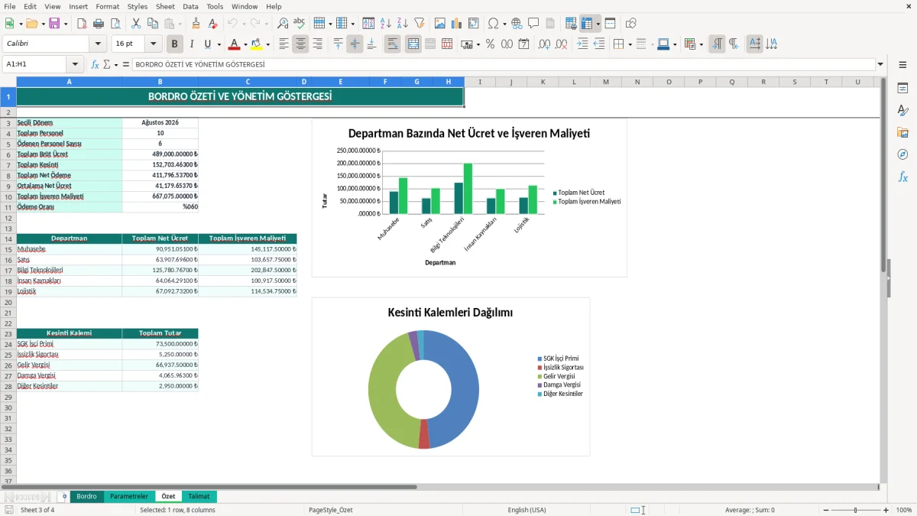
Task: Toggle Wrap Text
Action: coord(393,44)
